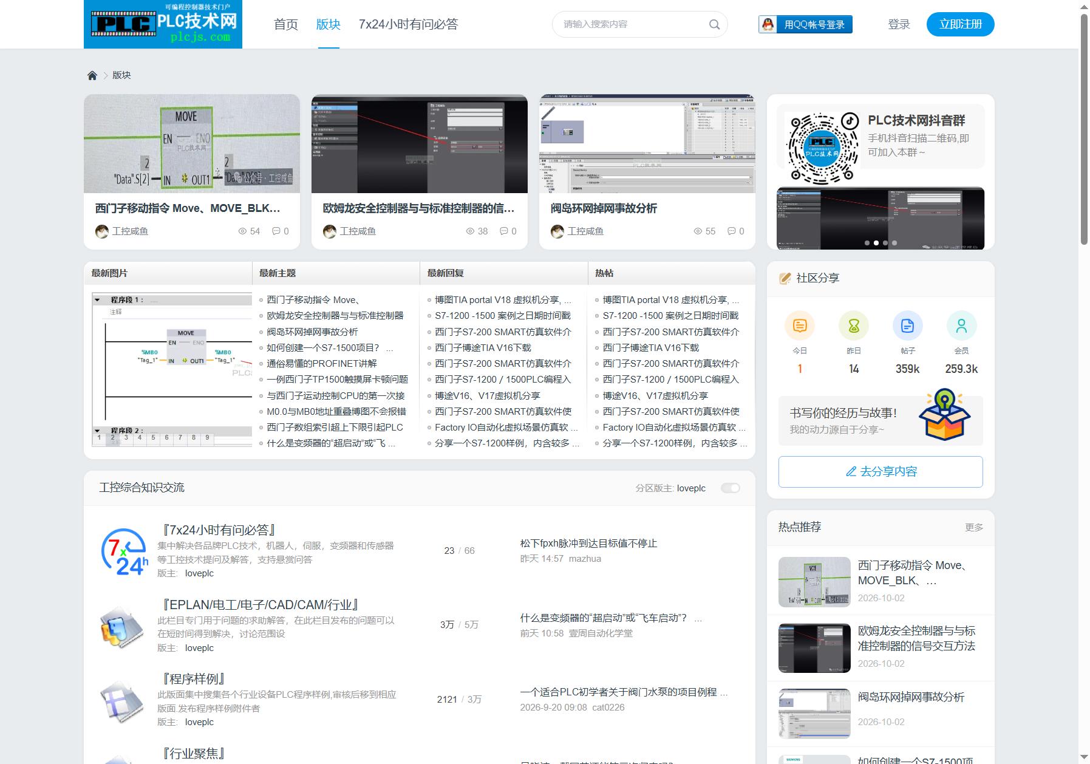
Task: Click the 帖子 document icon
Action: [x=907, y=326]
